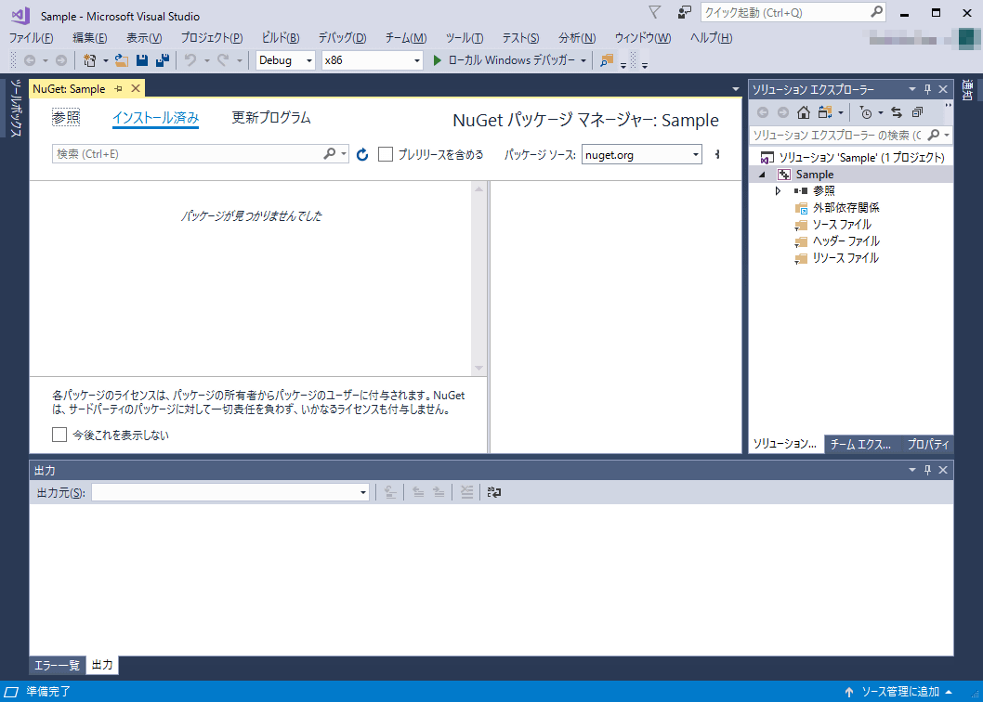Click the Save icon in toolbar
983x702 pixels.
coord(142,60)
